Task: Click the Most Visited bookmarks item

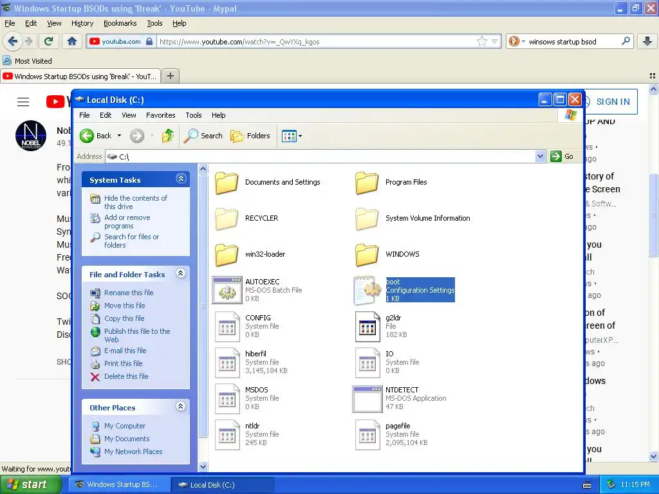Action: [x=28, y=61]
